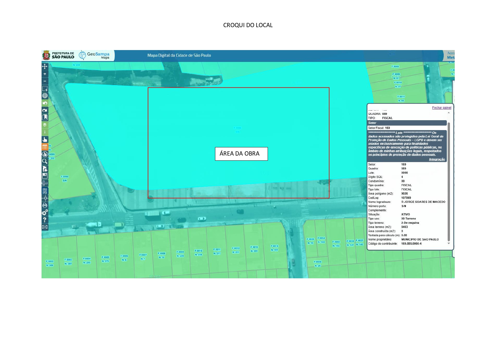Image resolution: width=496 pixels, height=351 pixels.
Task: Click map lot labeled F 0010 N. 229
Action: (198, 253)
